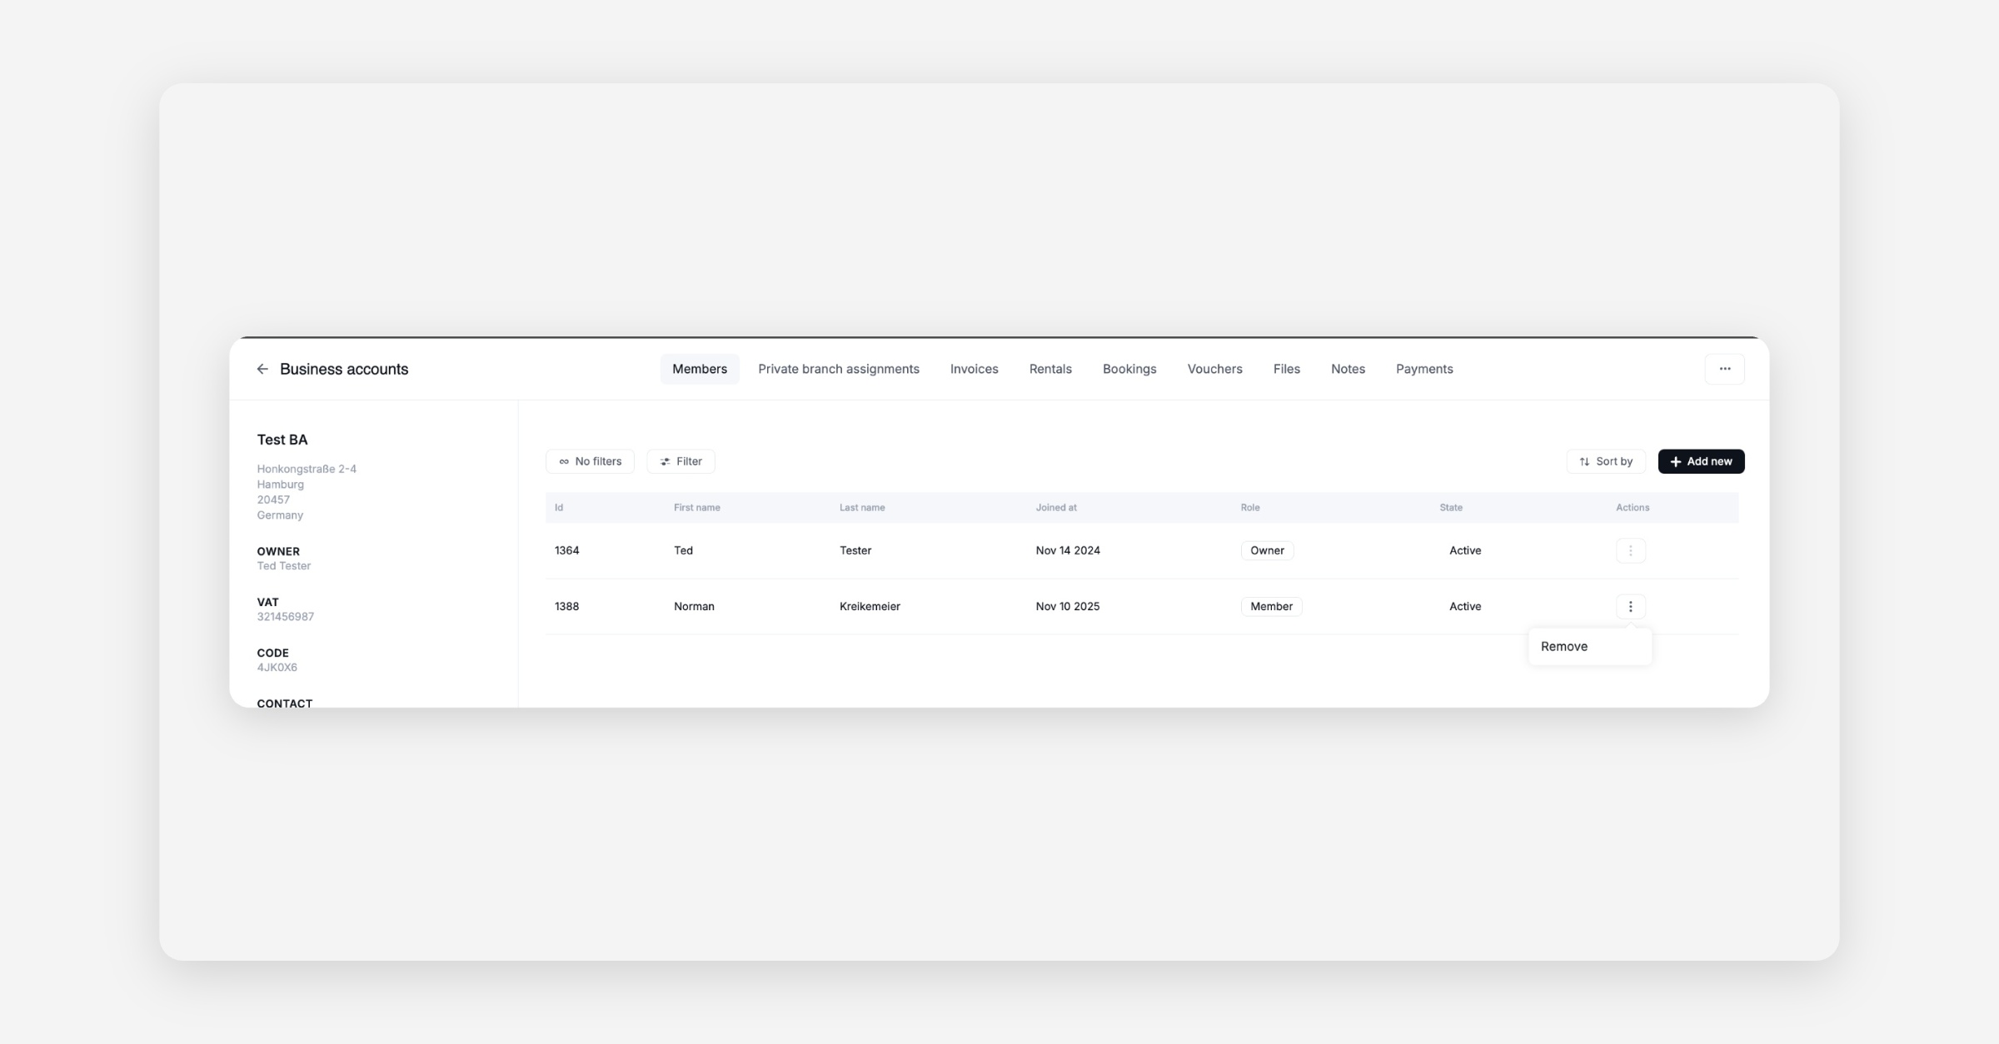Open the Sort by dropdown
1999x1044 pixels.
coord(1605,461)
